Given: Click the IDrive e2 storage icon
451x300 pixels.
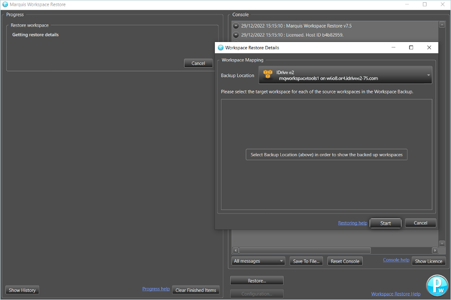Looking at the screenshot, I should tap(268, 74).
